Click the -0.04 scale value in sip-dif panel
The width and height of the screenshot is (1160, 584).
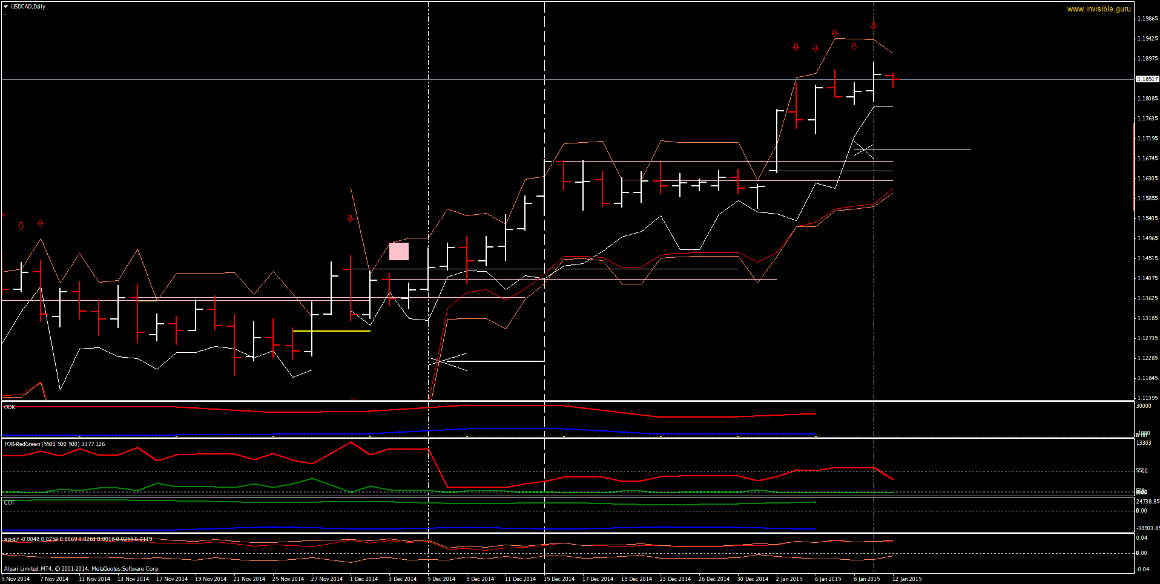(1142, 569)
